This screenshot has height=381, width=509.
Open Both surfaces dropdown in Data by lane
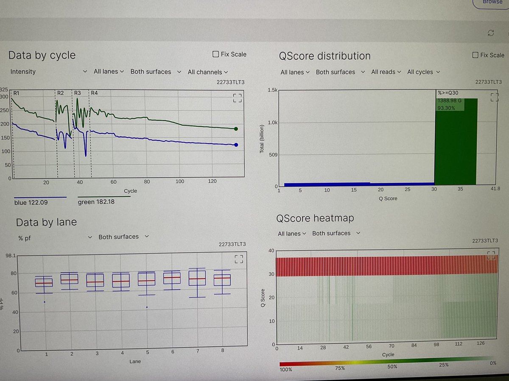pos(123,237)
